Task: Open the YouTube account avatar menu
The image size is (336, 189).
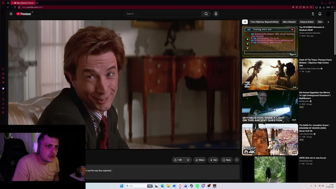Action: (328, 14)
